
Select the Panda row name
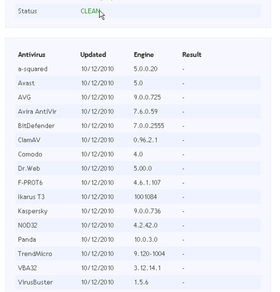(x=27, y=239)
